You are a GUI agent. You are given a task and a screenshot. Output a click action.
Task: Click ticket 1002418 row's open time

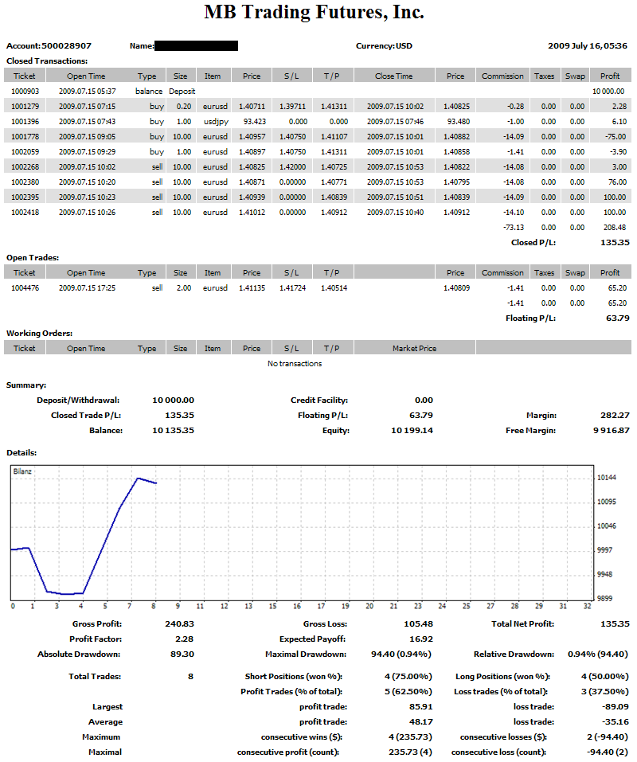click(x=86, y=212)
